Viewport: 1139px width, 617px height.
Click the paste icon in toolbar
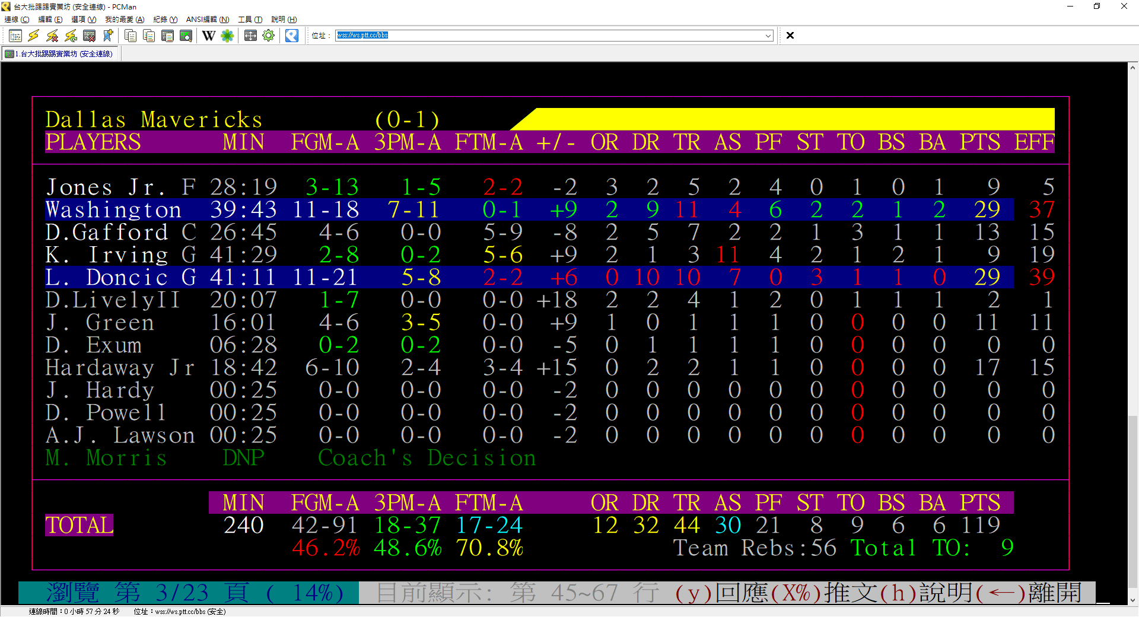coord(167,36)
